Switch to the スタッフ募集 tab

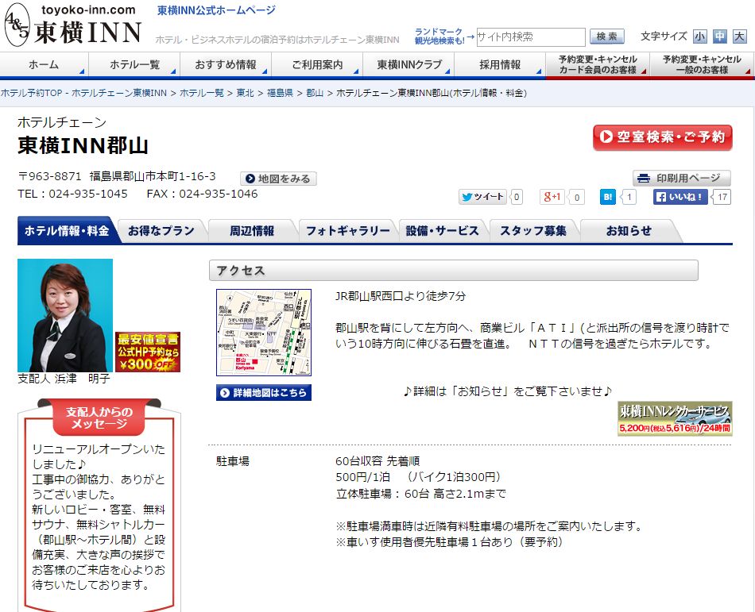(533, 231)
